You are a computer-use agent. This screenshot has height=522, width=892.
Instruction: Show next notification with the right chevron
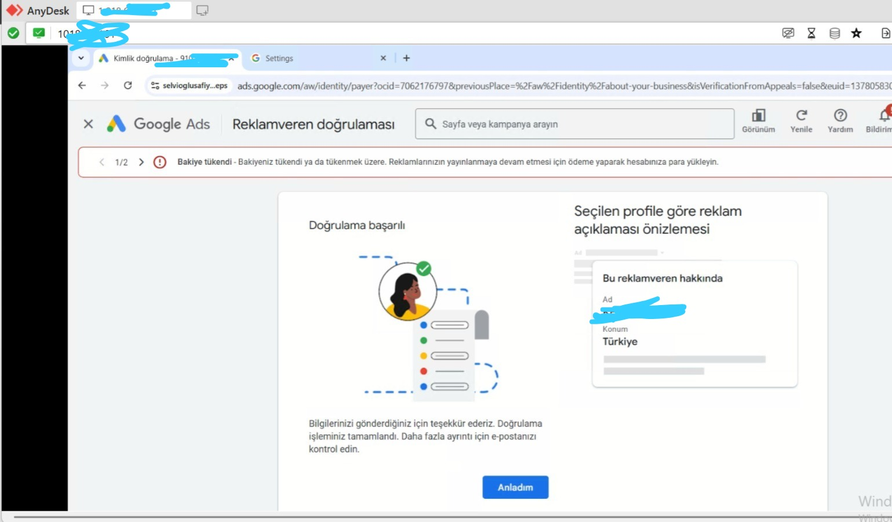(141, 162)
